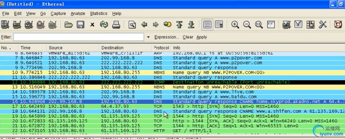Expand the filter history dropdown arrow
Viewport: 345px width, 139px height.
point(148,37)
